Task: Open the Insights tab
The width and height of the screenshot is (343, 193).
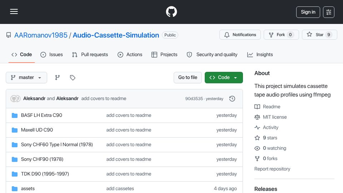Action: point(260,54)
